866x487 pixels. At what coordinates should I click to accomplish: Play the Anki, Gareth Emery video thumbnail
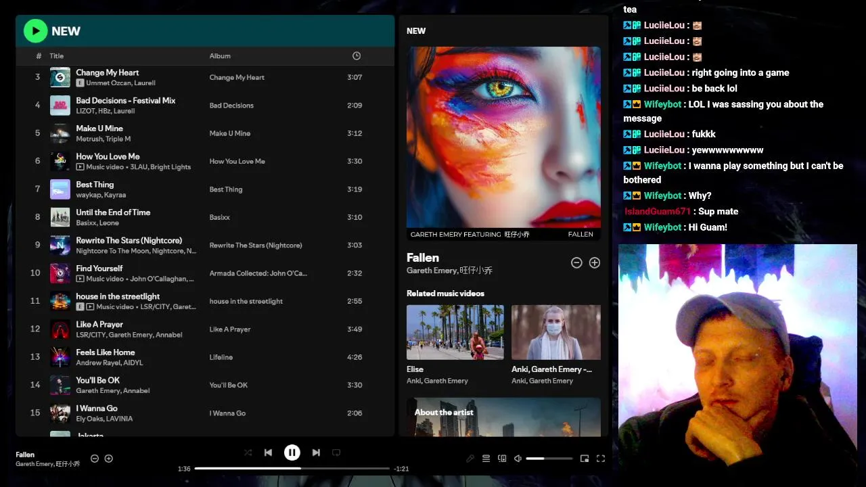tap(556, 332)
